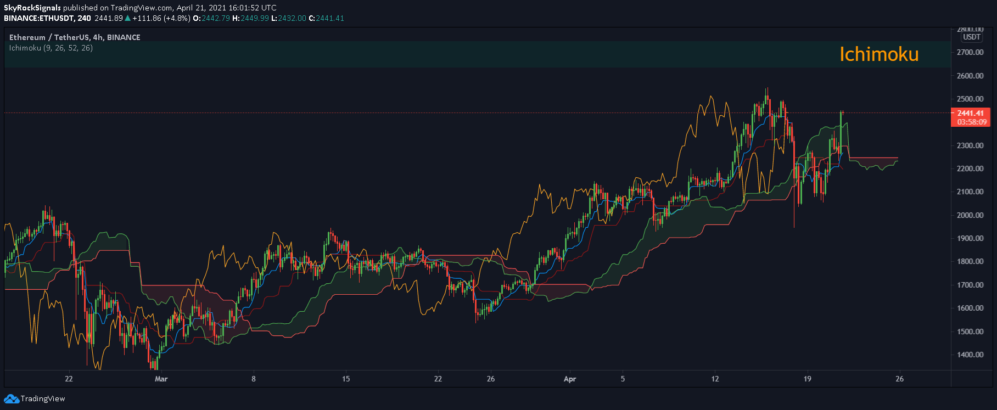Click the 2700.00 price axis label
Image resolution: width=997 pixels, height=410 pixels.
pyautogui.click(x=970, y=52)
